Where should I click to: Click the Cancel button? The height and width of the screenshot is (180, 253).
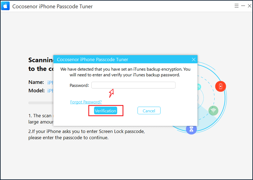click(x=149, y=111)
